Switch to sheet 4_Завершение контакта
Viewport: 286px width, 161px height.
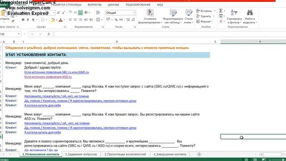170,154
